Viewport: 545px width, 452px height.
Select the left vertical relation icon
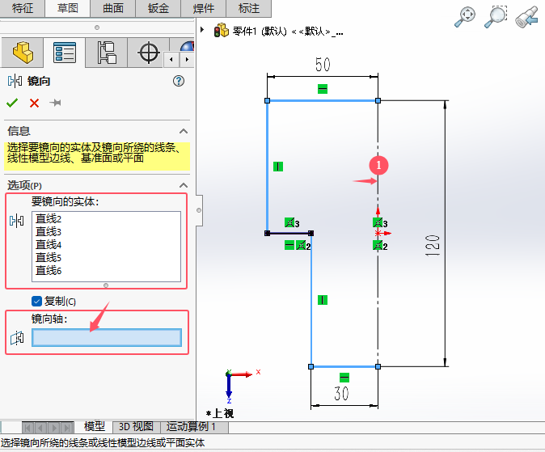pyautogui.click(x=278, y=167)
